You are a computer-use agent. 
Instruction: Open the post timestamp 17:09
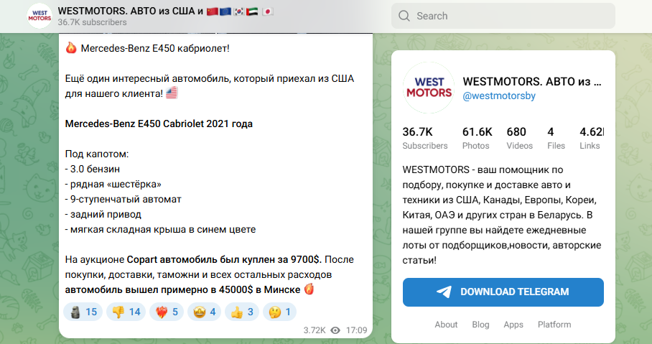356,330
